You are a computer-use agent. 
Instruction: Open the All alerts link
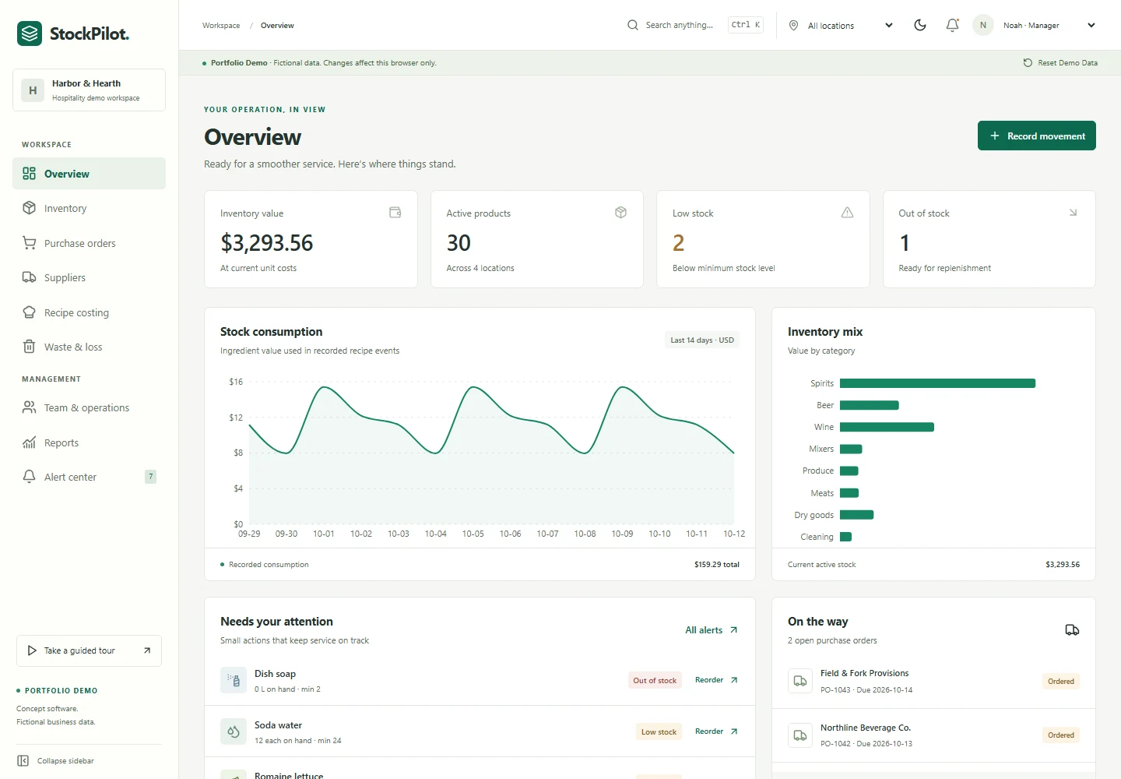[x=712, y=630]
